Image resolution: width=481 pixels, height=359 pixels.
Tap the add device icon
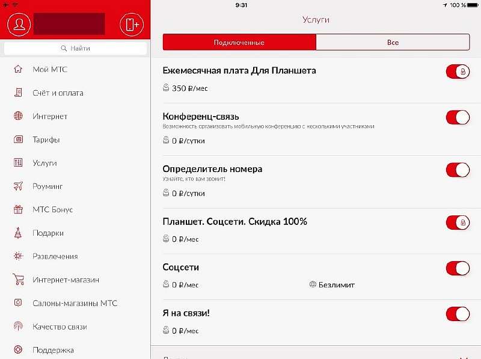pos(132,24)
